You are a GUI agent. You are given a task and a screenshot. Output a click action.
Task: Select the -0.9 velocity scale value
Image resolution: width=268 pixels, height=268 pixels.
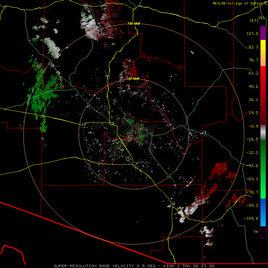253,126
